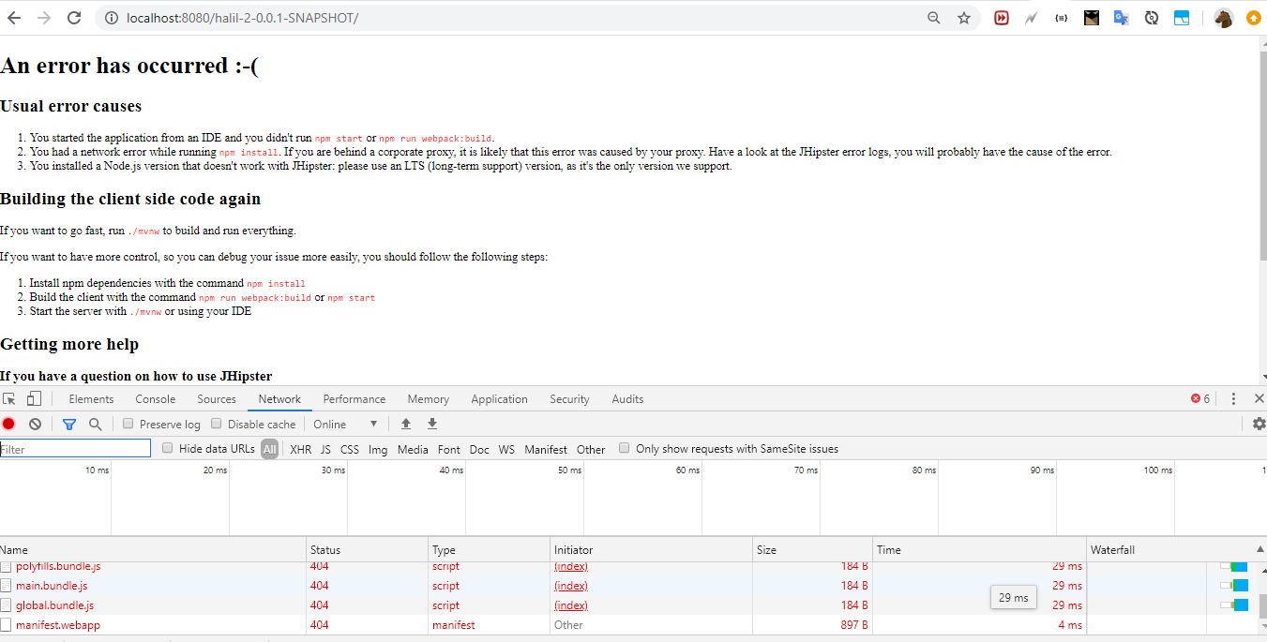Select the Performance tab
The width and height of the screenshot is (1267, 642).
pos(354,398)
